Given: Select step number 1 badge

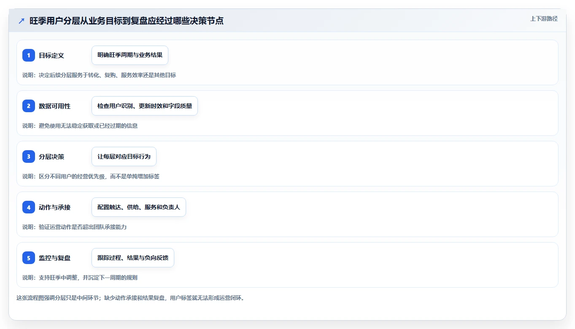Looking at the screenshot, I should pyautogui.click(x=29, y=55).
